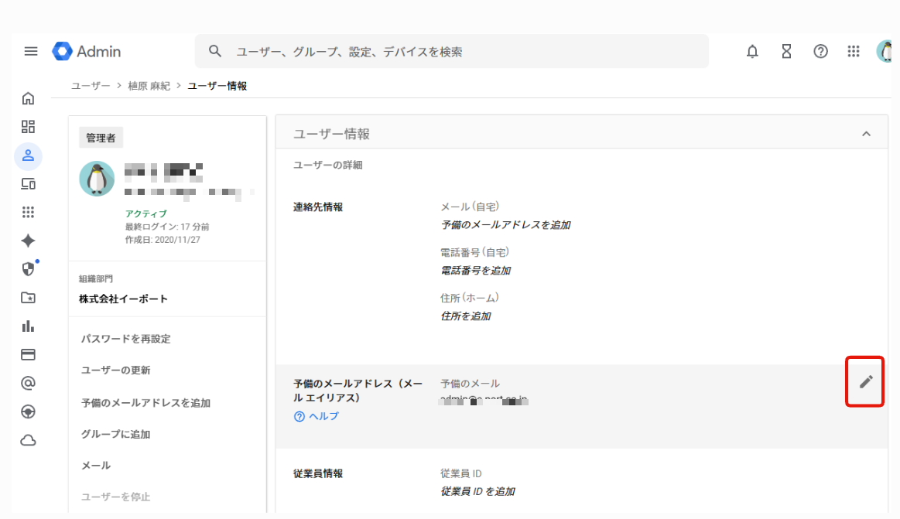Go to Home in the left sidebar

29,98
